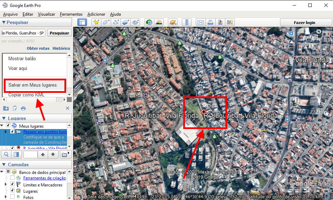
Task: Toggle the sidebar visibility button
Action: pos(82,22)
